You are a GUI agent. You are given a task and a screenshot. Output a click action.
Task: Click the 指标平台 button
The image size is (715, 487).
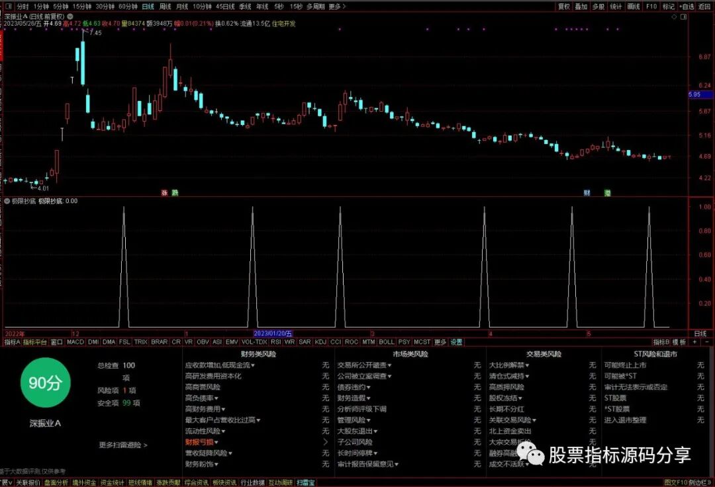[x=35, y=342]
